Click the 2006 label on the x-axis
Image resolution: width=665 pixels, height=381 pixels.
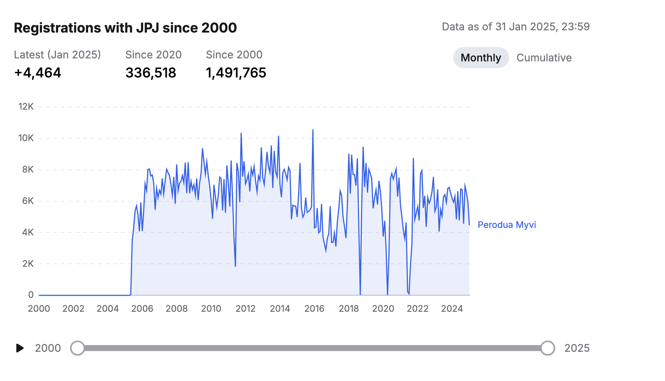[x=142, y=308]
